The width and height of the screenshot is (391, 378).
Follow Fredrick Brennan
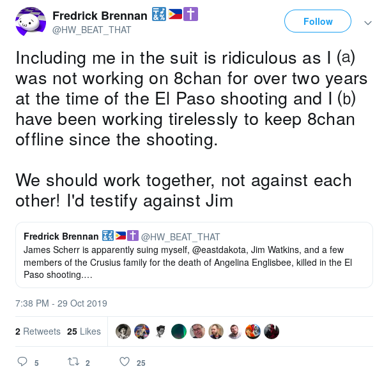click(x=318, y=21)
